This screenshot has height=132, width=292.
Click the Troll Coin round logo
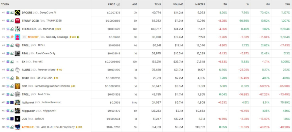(x=18, y=94)
